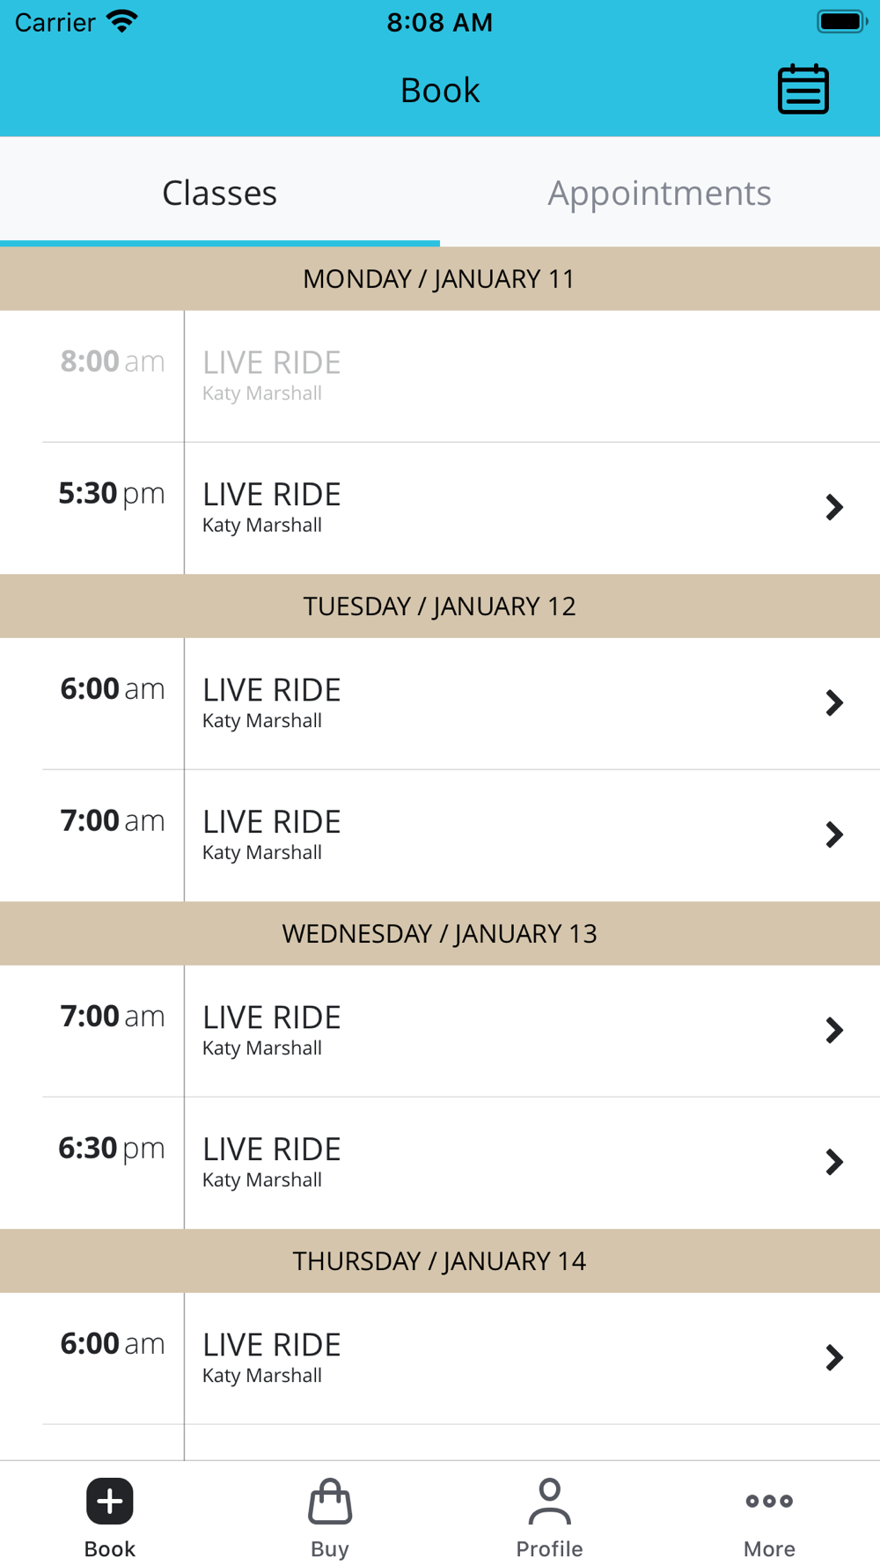
Task: Tap the greyed-out 8:00 am LIVE RIDE
Action: [x=272, y=363]
